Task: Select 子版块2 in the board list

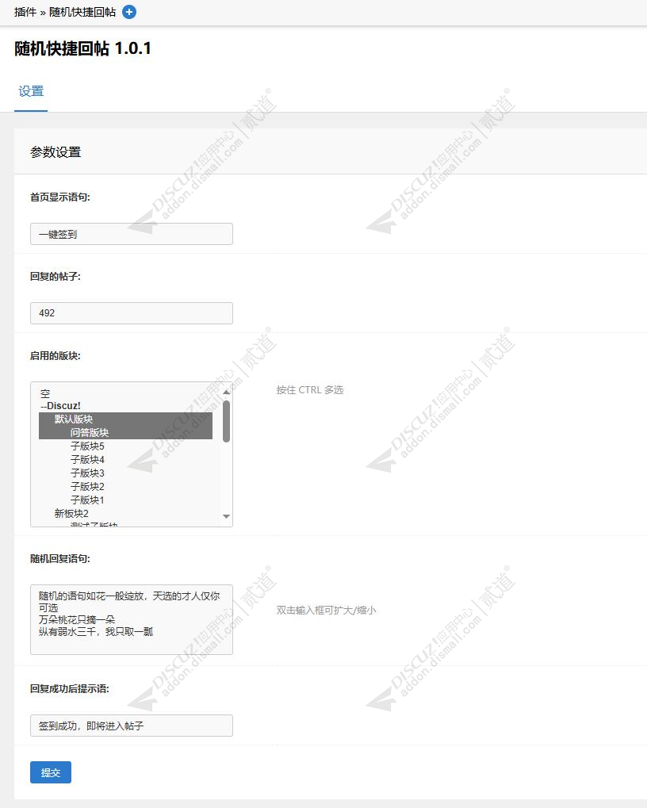Action: [126, 486]
